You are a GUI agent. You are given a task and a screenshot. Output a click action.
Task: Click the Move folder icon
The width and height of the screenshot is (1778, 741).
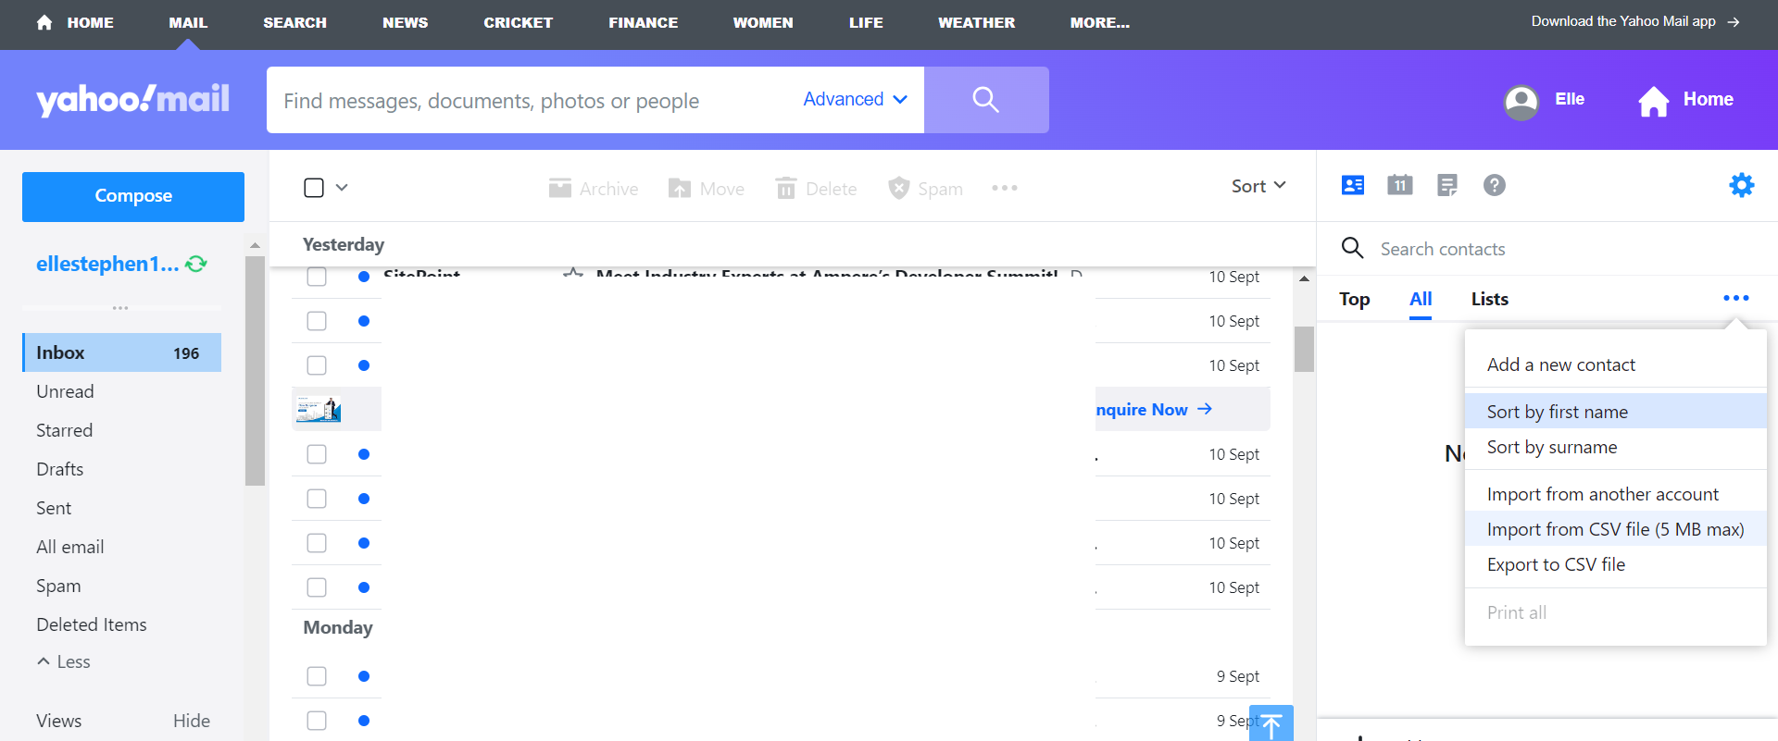(680, 188)
